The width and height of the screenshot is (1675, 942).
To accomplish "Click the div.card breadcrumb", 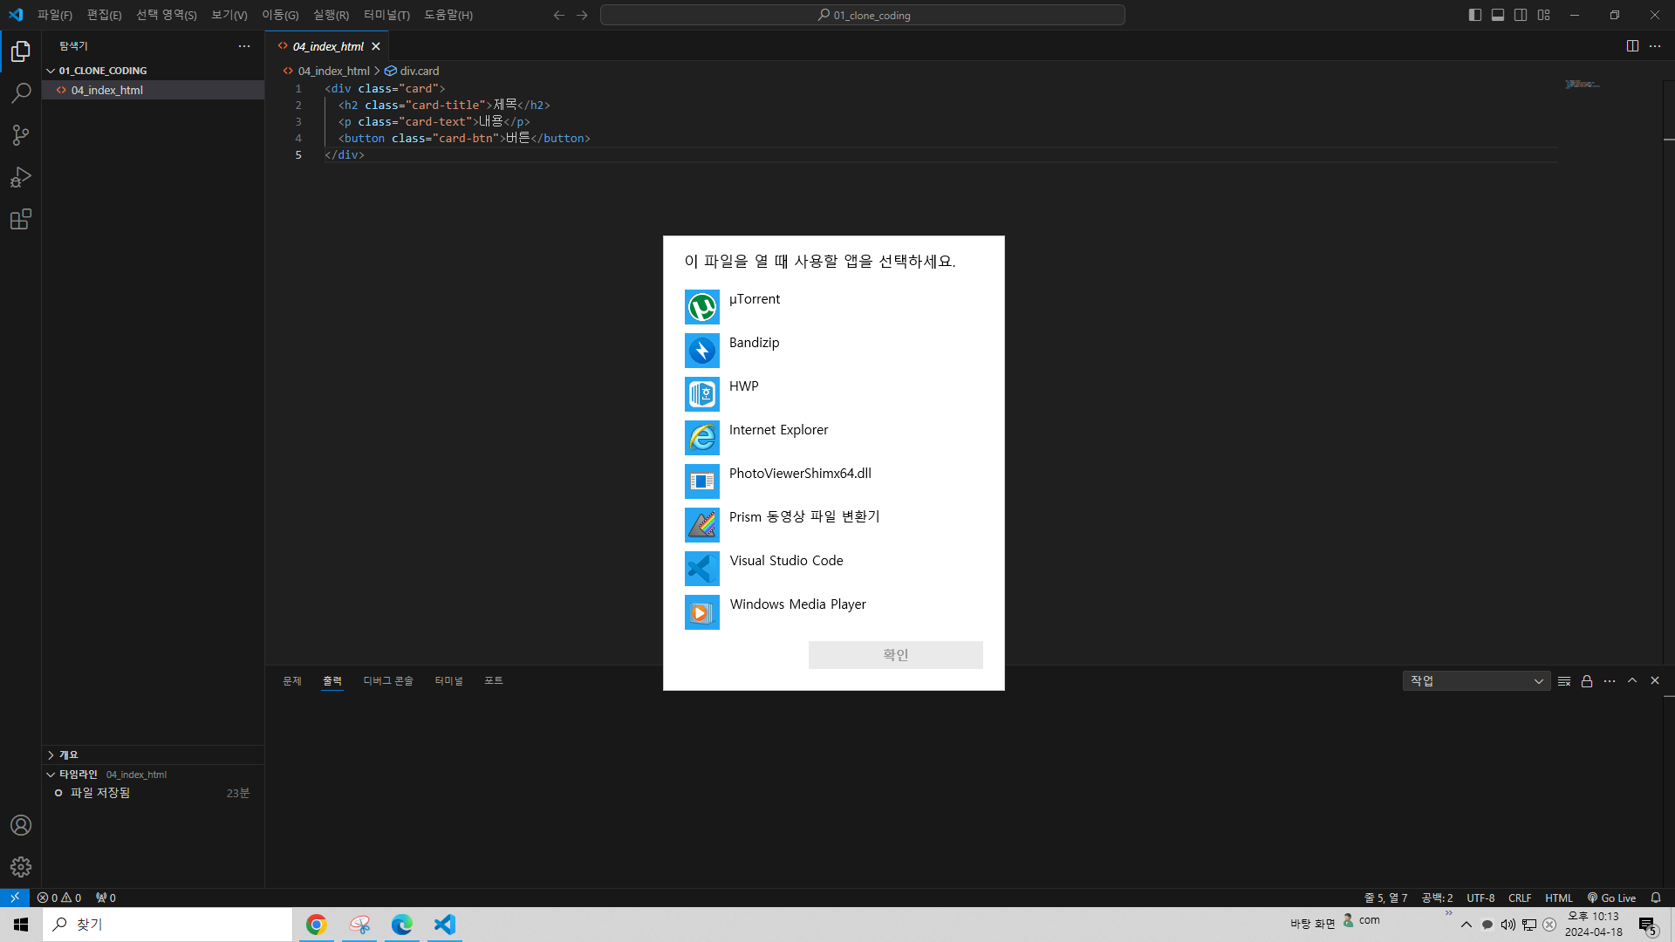I will (x=413, y=71).
